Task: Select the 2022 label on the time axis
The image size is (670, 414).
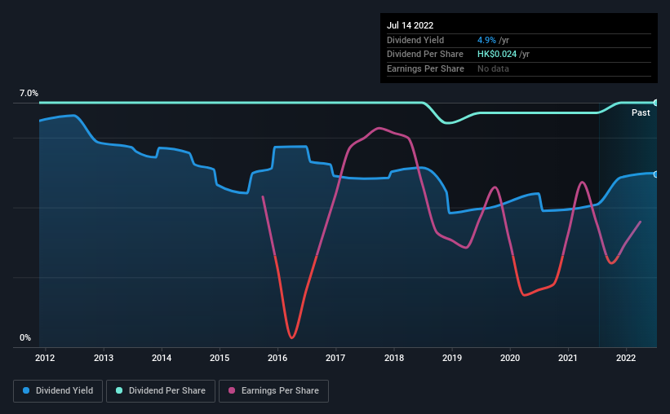Action: (626, 358)
